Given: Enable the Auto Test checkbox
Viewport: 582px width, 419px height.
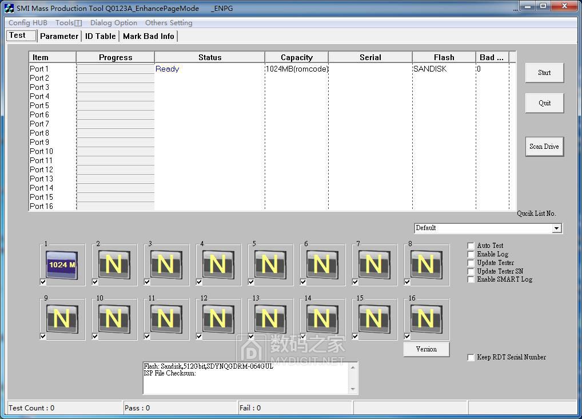Looking at the screenshot, I should click(471, 246).
